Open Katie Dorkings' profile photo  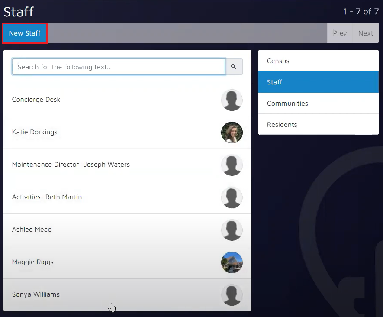[232, 133]
